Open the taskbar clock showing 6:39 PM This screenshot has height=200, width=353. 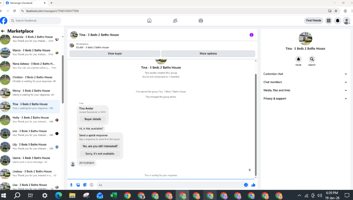[x=332, y=195]
